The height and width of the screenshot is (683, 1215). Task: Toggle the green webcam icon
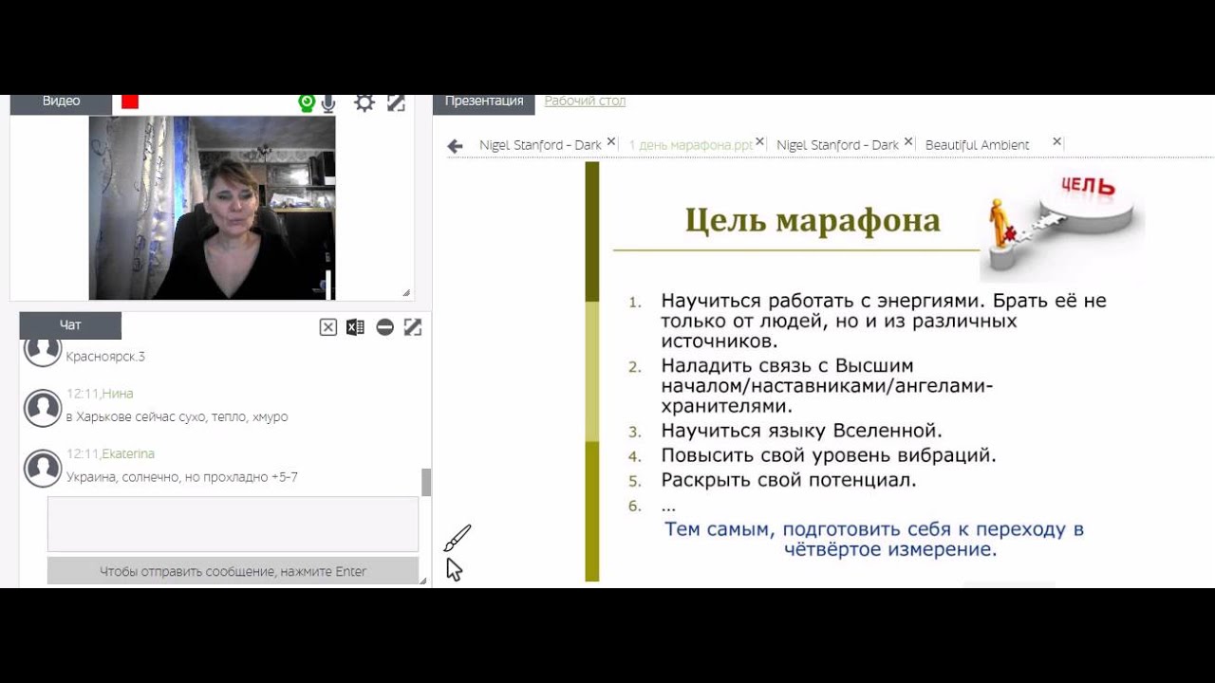coord(307,102)
